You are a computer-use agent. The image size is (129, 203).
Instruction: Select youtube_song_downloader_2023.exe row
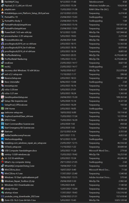tap(64, 196)
